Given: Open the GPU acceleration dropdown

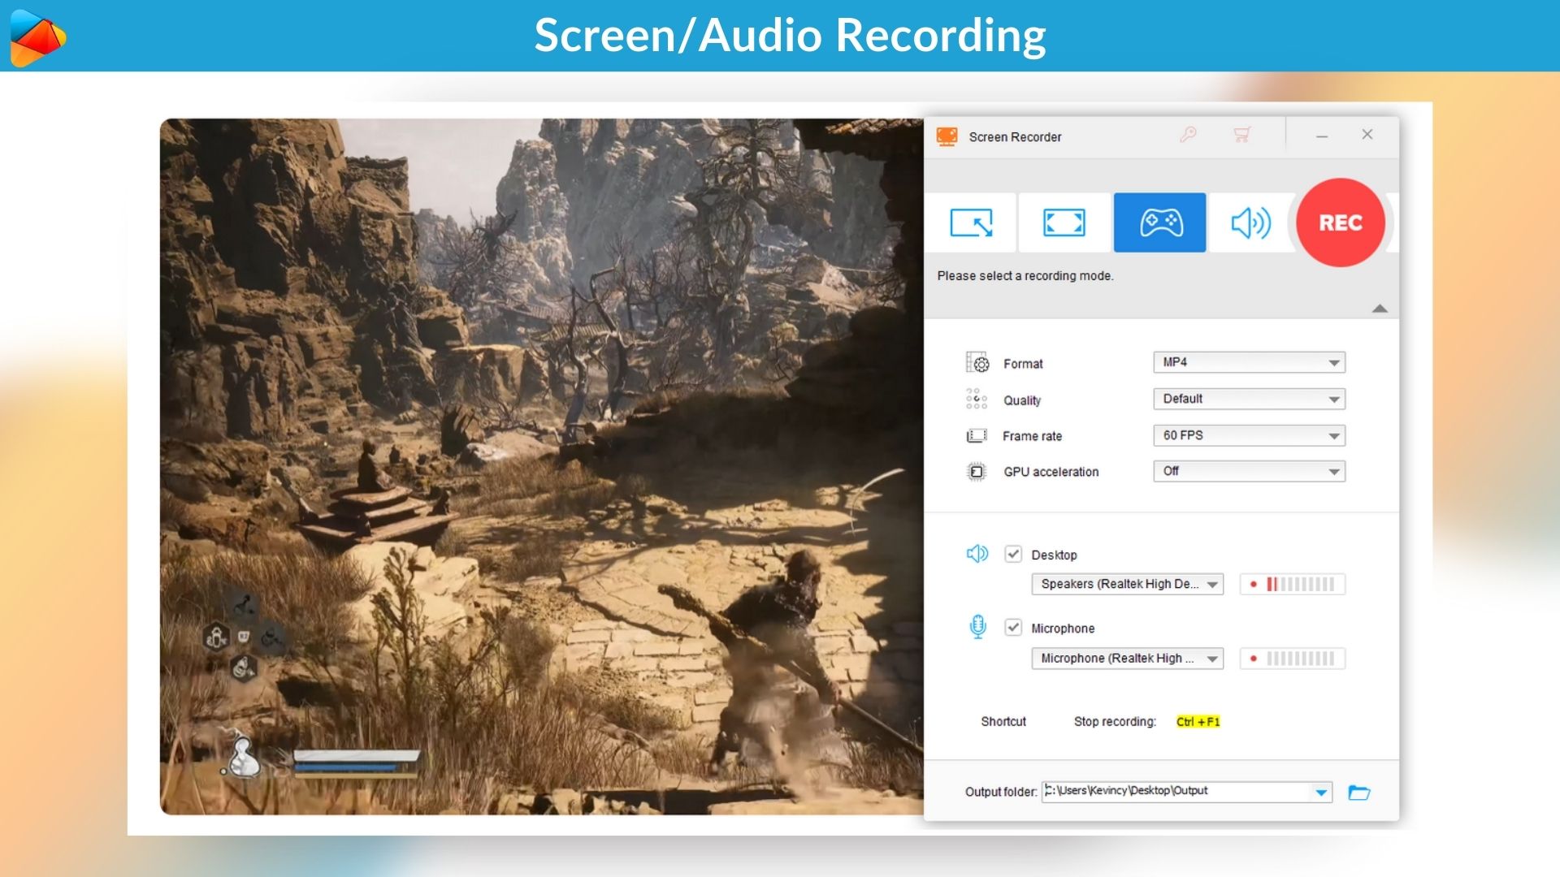Looking at the screenshot, I should pyautogui.click(x=1248, y=471).
